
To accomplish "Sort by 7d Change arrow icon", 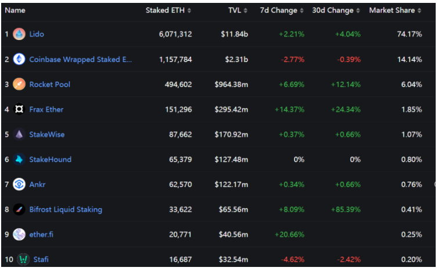I will click(x=301, y=10).
